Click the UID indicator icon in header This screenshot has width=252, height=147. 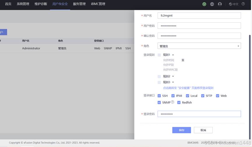click(212, 4)
